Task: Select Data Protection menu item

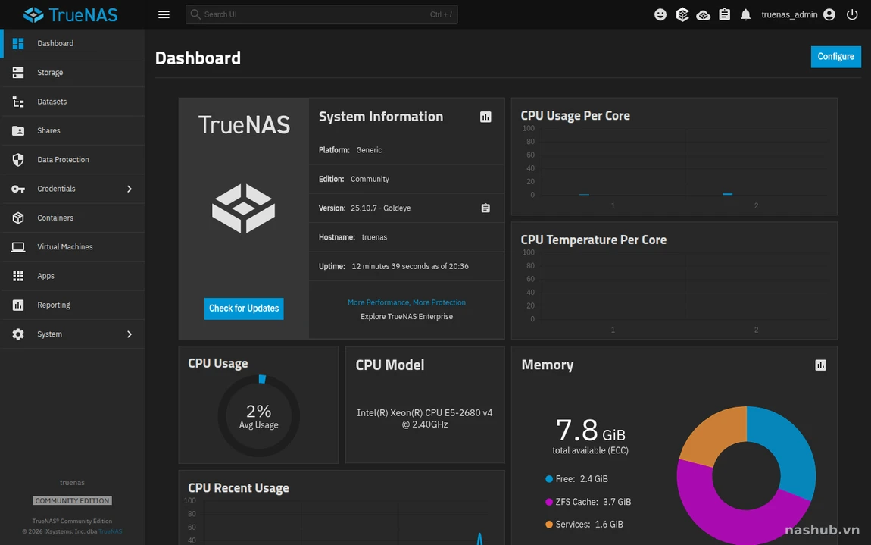Action: point(72,160)
